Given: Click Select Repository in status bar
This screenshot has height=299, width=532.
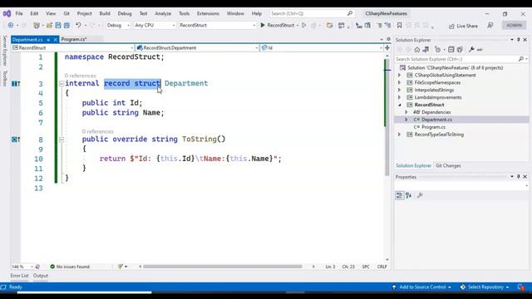Looking at the screenshot, I should point(485,287).
